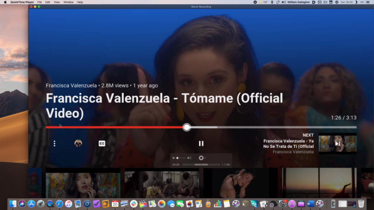Screen dimensions: 374x210
Task: Open Microsoft Word from the dock
Action: [x=310, y=204]
